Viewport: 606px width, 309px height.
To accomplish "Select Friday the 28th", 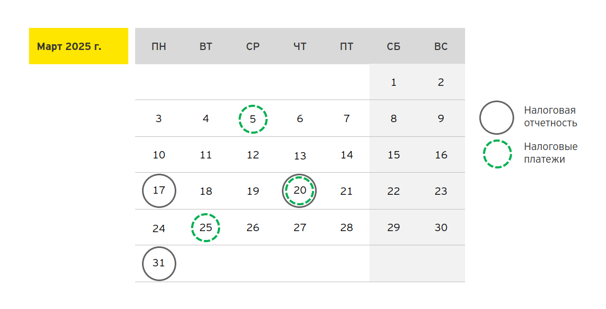I will pos(346,227).
